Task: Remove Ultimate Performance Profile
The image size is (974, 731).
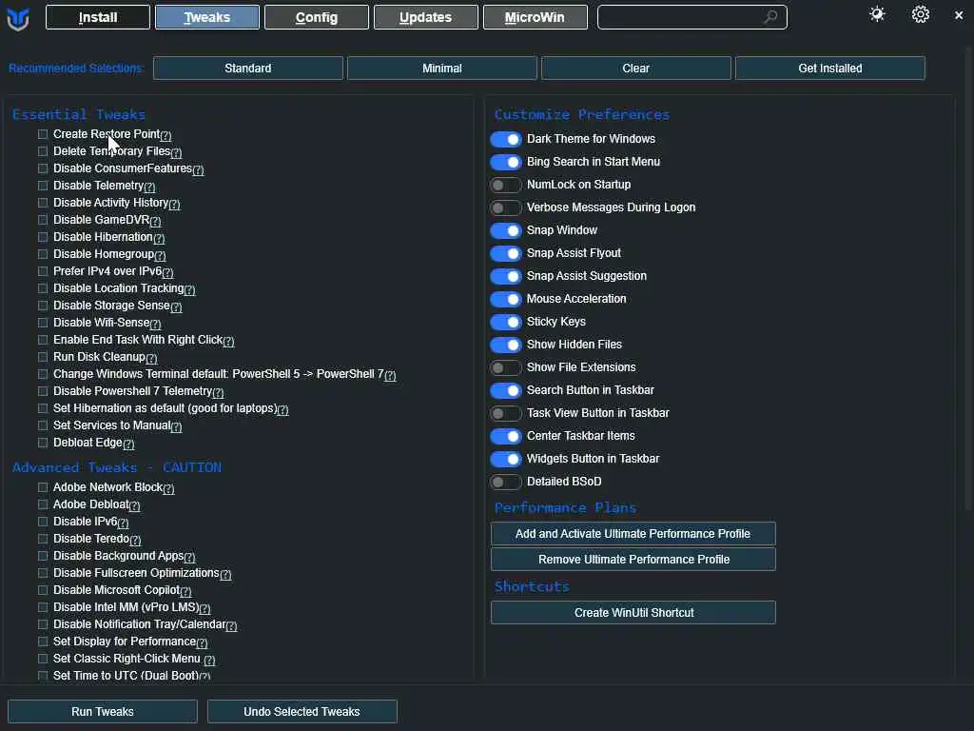Action: (633, 560)
